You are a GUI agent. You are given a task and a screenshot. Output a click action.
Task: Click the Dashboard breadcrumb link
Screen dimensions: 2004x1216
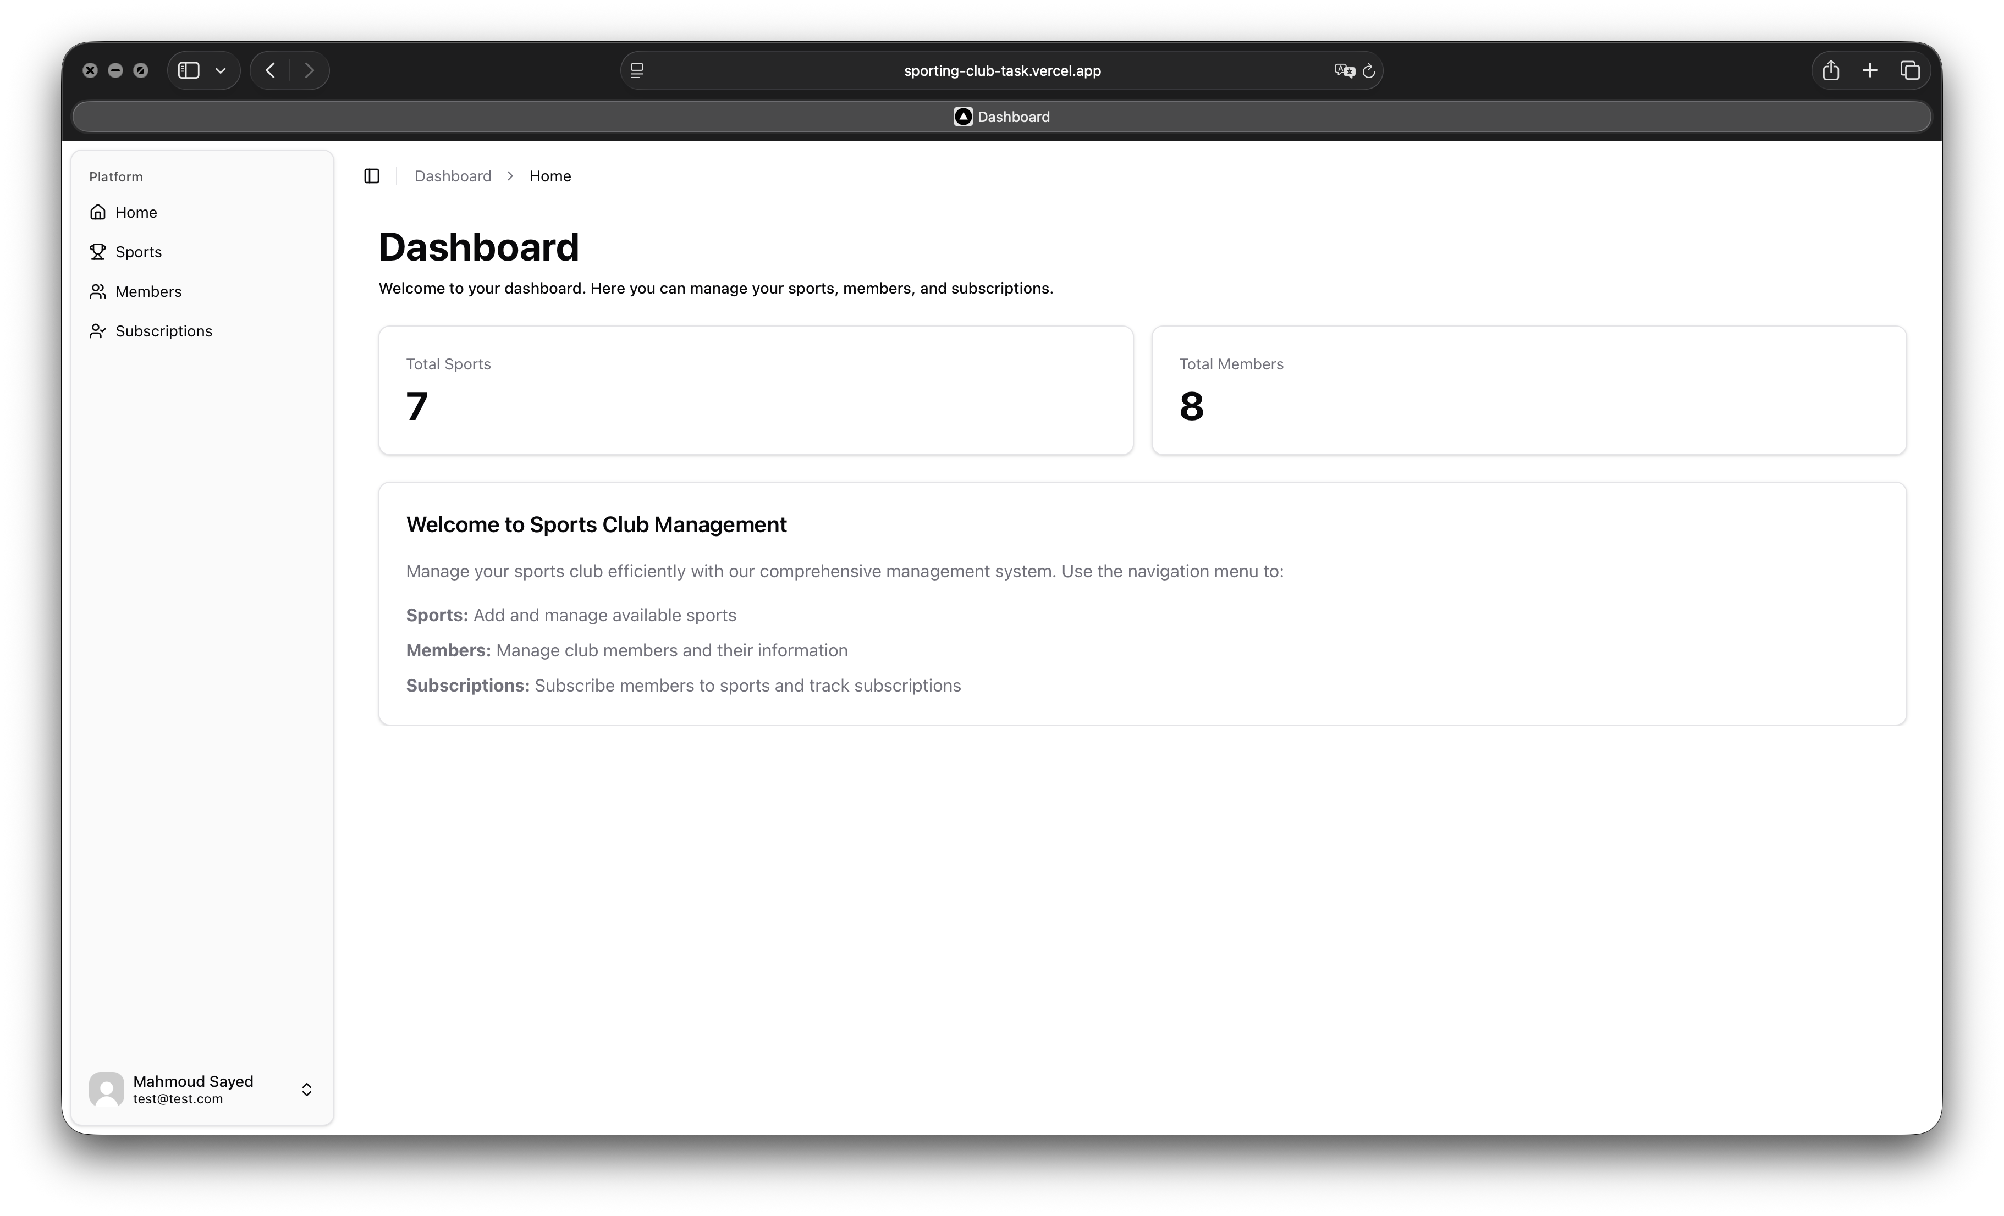(453, 176)
